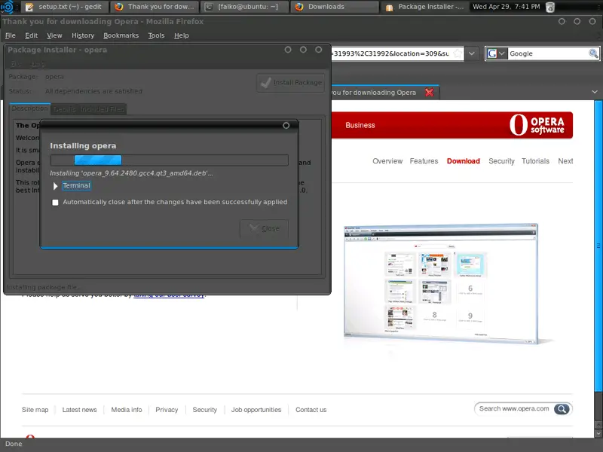603x452 pixels.
Task: Click the Close button in install dialog
Action: click(265, 229)
